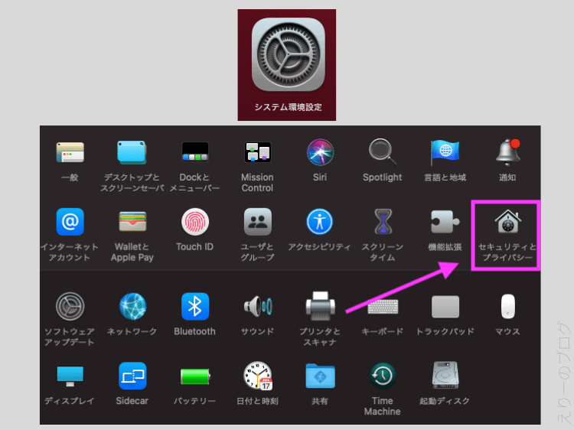Open Dockとメニューバー preferences
This screenshot has height=430, width=574.
pyautogui.click(x=194, y=152)
